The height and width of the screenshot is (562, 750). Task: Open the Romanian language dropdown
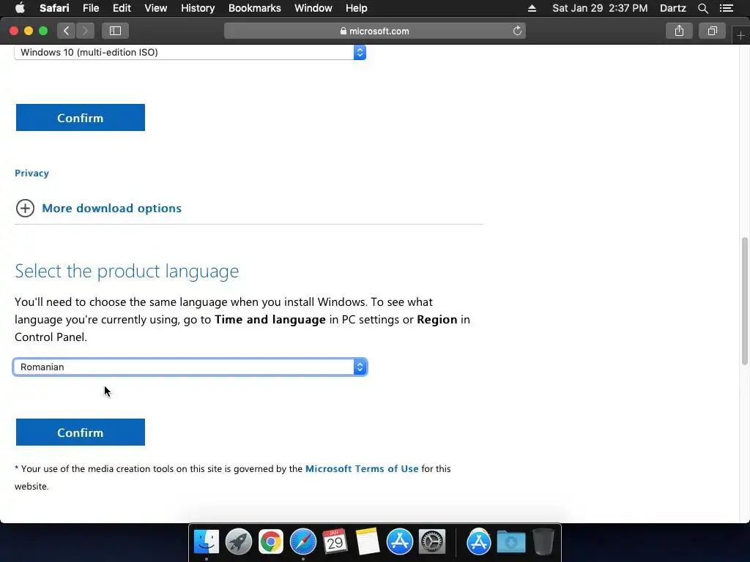click(190, 367)
